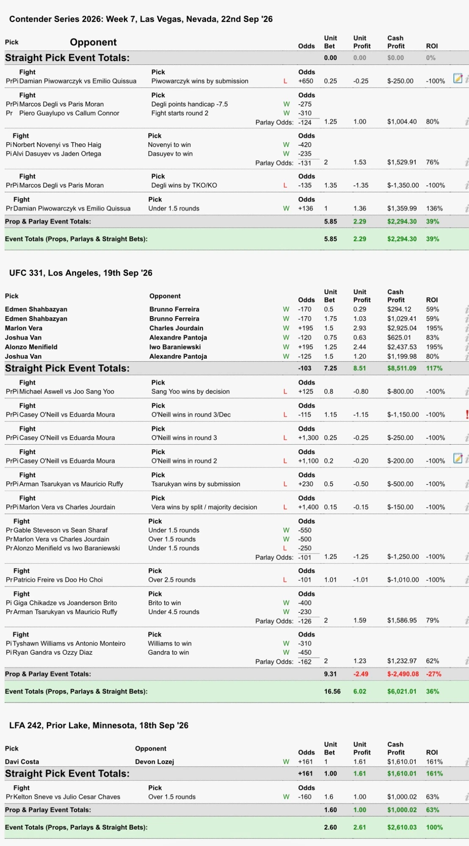Select the $8,511.09 straight pick total
The height and width of the screenshot is (846, 469).
coord(402,368)
